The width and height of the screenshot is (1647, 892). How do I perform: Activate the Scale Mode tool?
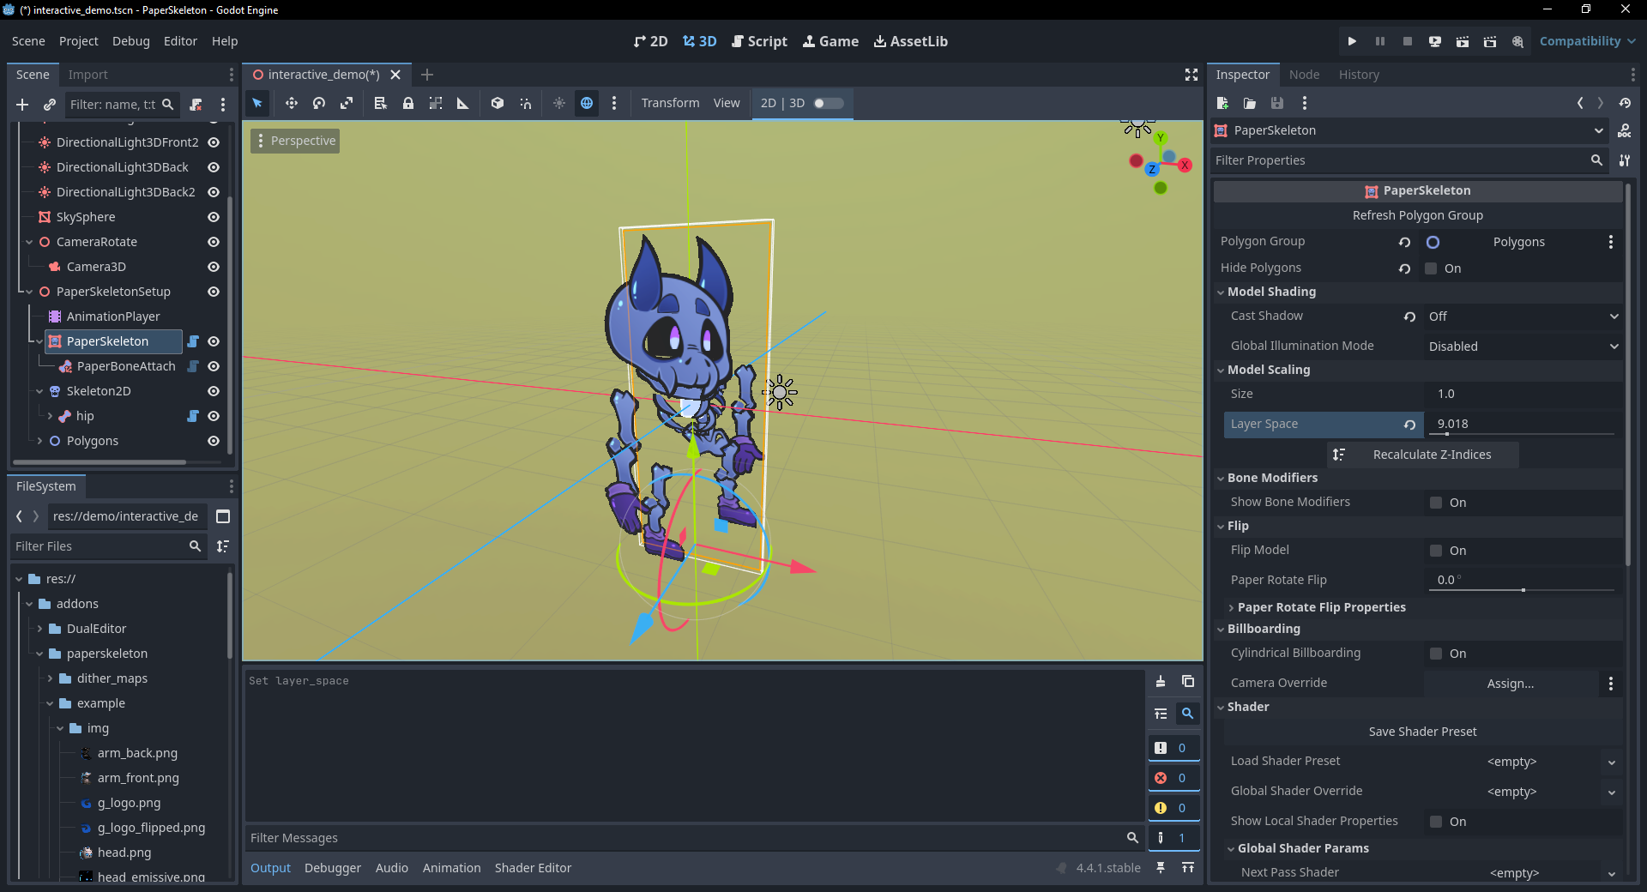point(347,103)
